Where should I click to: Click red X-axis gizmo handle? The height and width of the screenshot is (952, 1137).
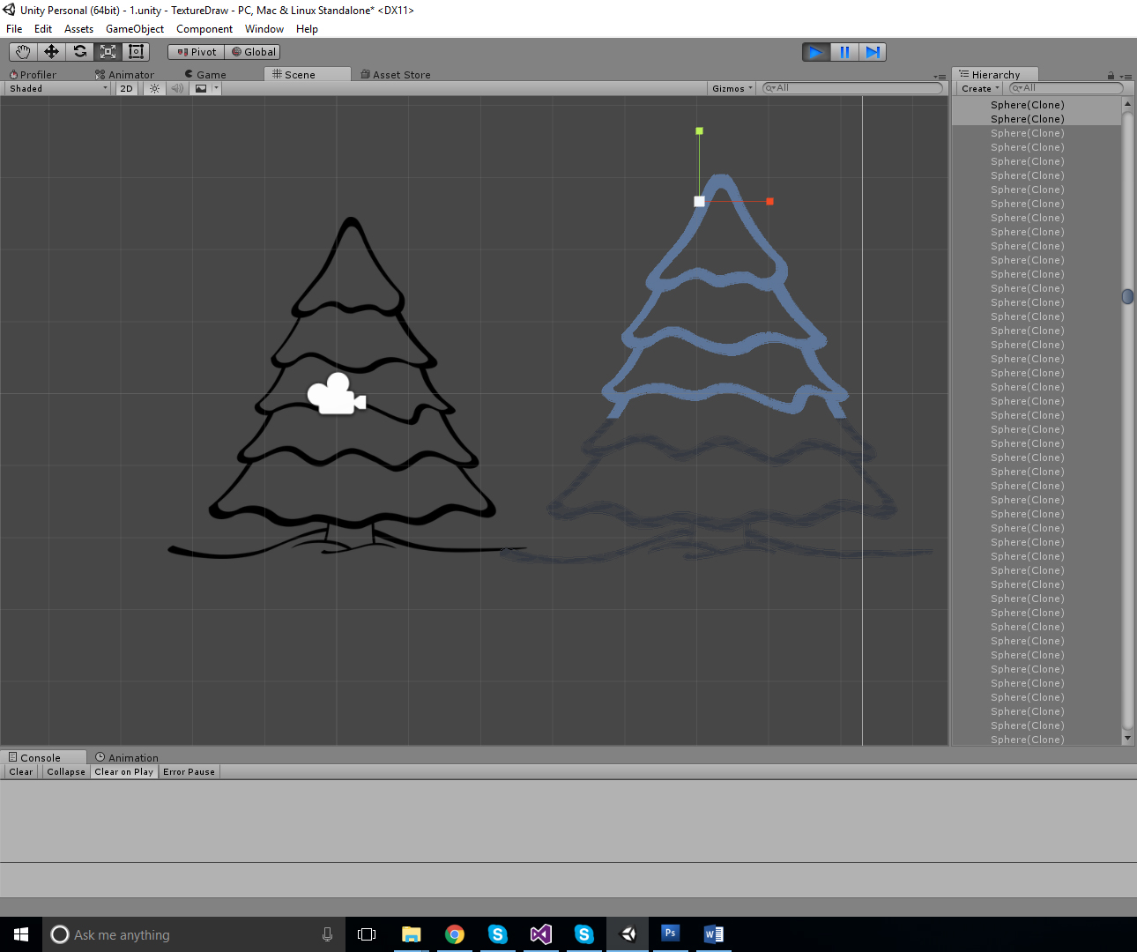(x=769, y=202)
